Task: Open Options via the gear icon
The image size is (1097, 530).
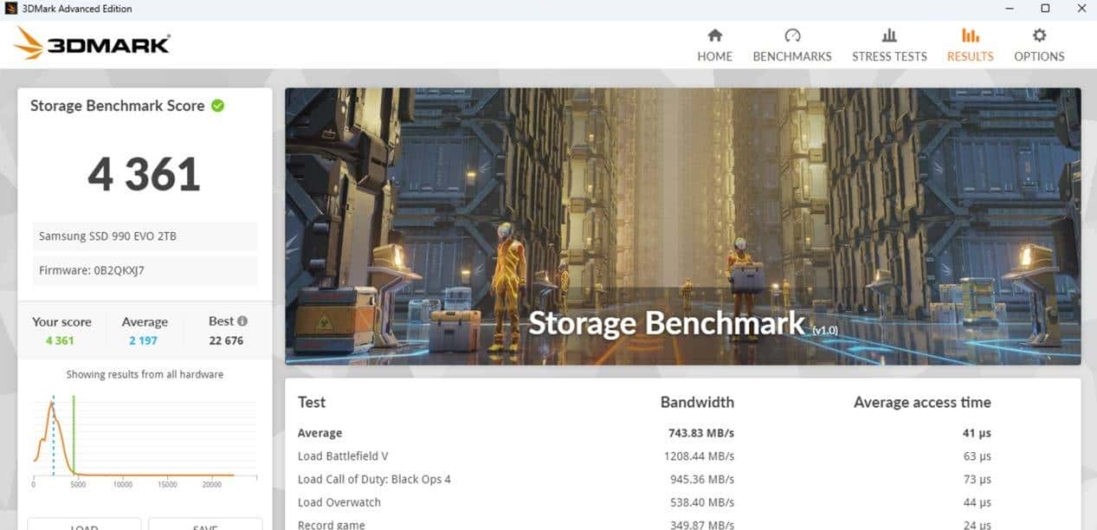Action: coord(1039,36)
